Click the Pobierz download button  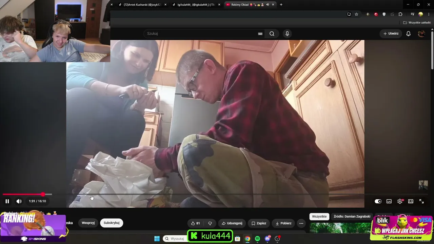tap(283, 223)
